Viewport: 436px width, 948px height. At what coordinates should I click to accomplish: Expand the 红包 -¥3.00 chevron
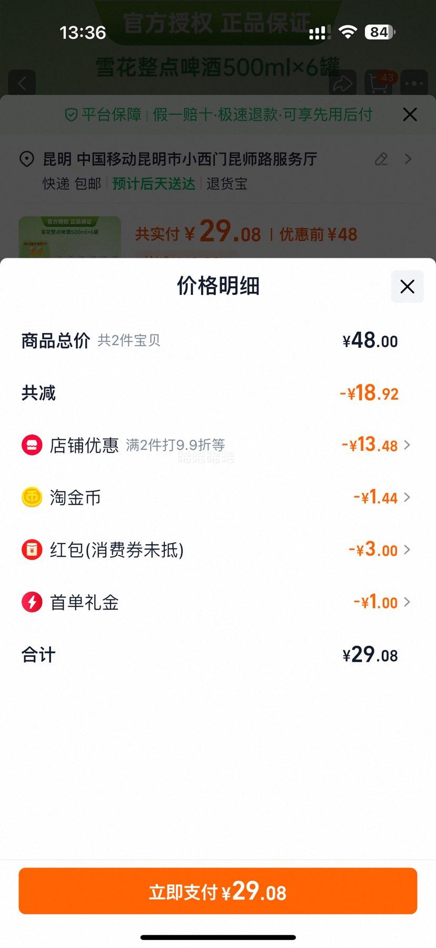pos(407,550)
